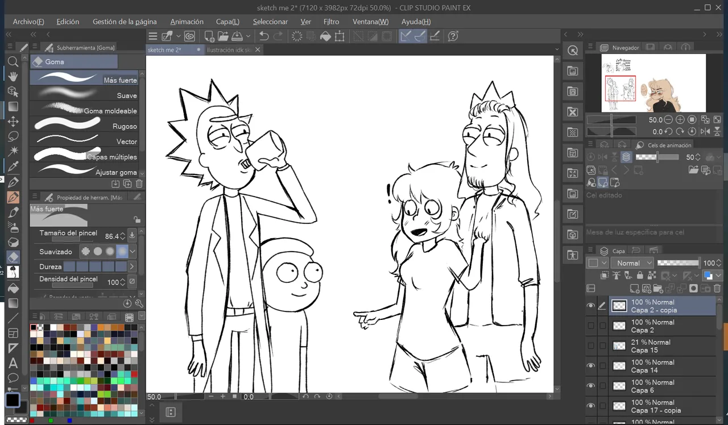The height and width of the screenshot is (425, 728).
Task: Open the Animación menu
Action: coord(187,22)
